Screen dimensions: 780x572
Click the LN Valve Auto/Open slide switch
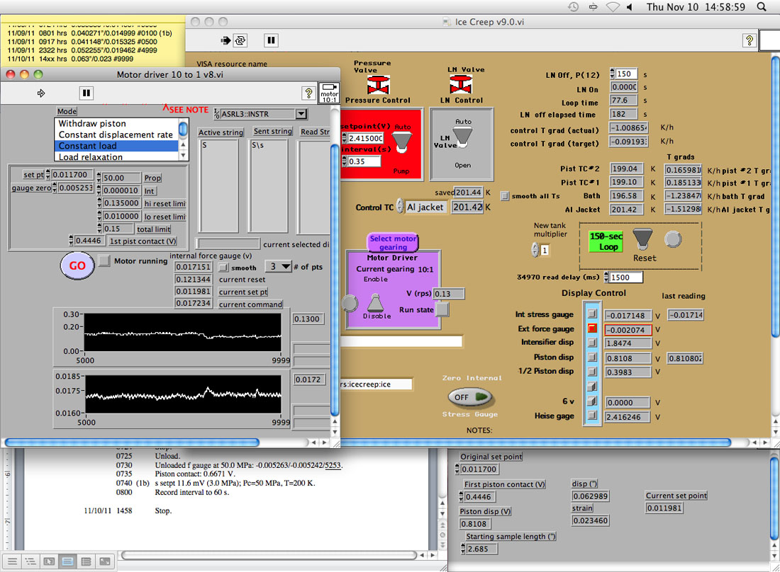(x=462, y=139)
